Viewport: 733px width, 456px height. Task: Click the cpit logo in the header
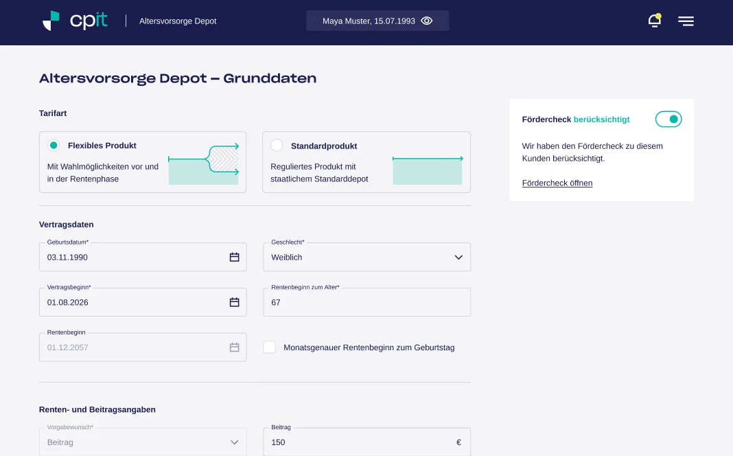pyautogui.click(x=75, y=21)
